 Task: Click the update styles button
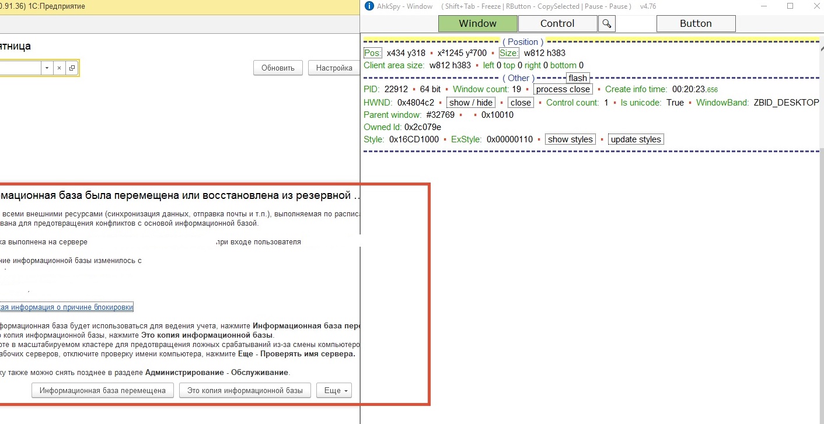pyautogui.click(x=636, y=139)
